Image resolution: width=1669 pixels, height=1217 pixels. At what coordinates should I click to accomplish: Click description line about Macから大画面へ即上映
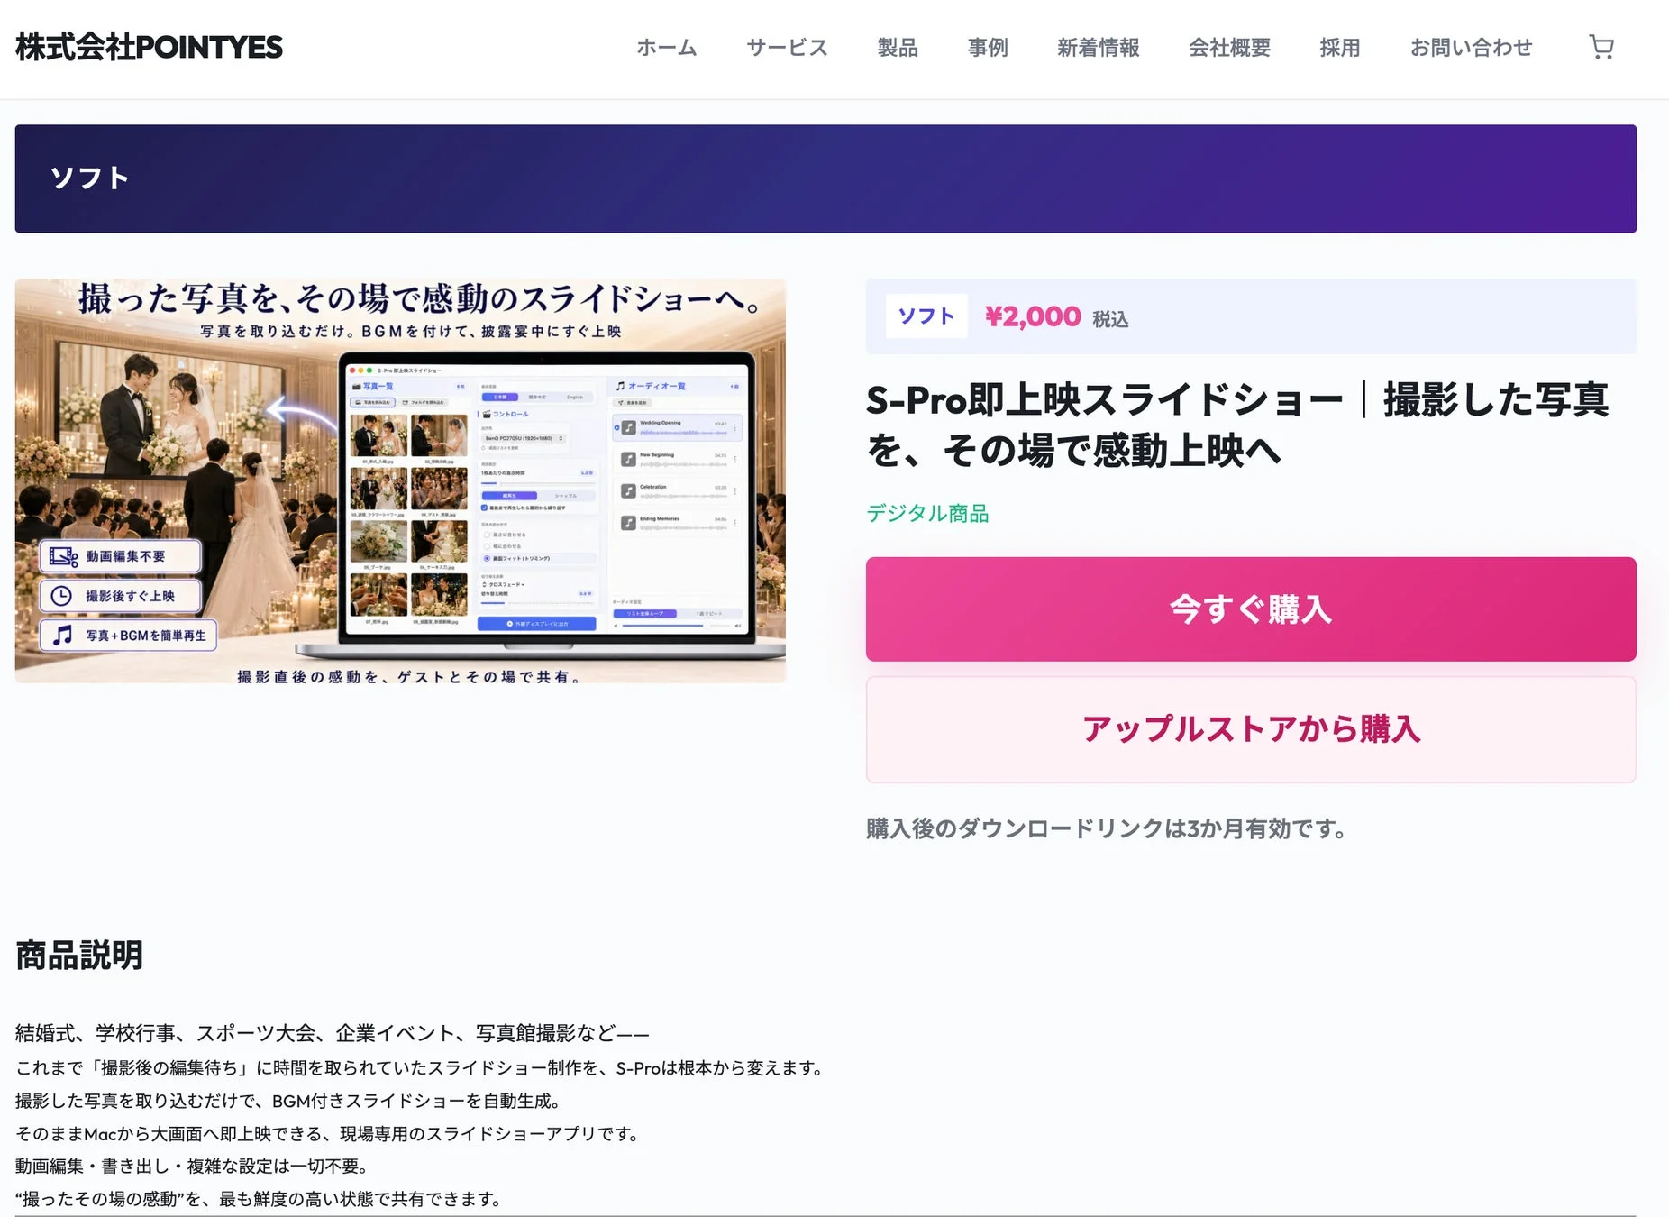pos(327,1133)
